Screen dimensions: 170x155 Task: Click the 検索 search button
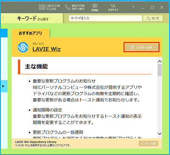153,18
